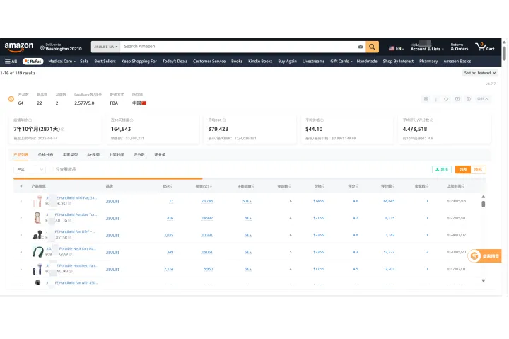Click the floating orange seller sprite badge

pos(484,256)
